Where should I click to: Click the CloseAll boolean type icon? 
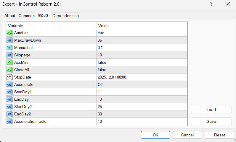click(9, 70)
